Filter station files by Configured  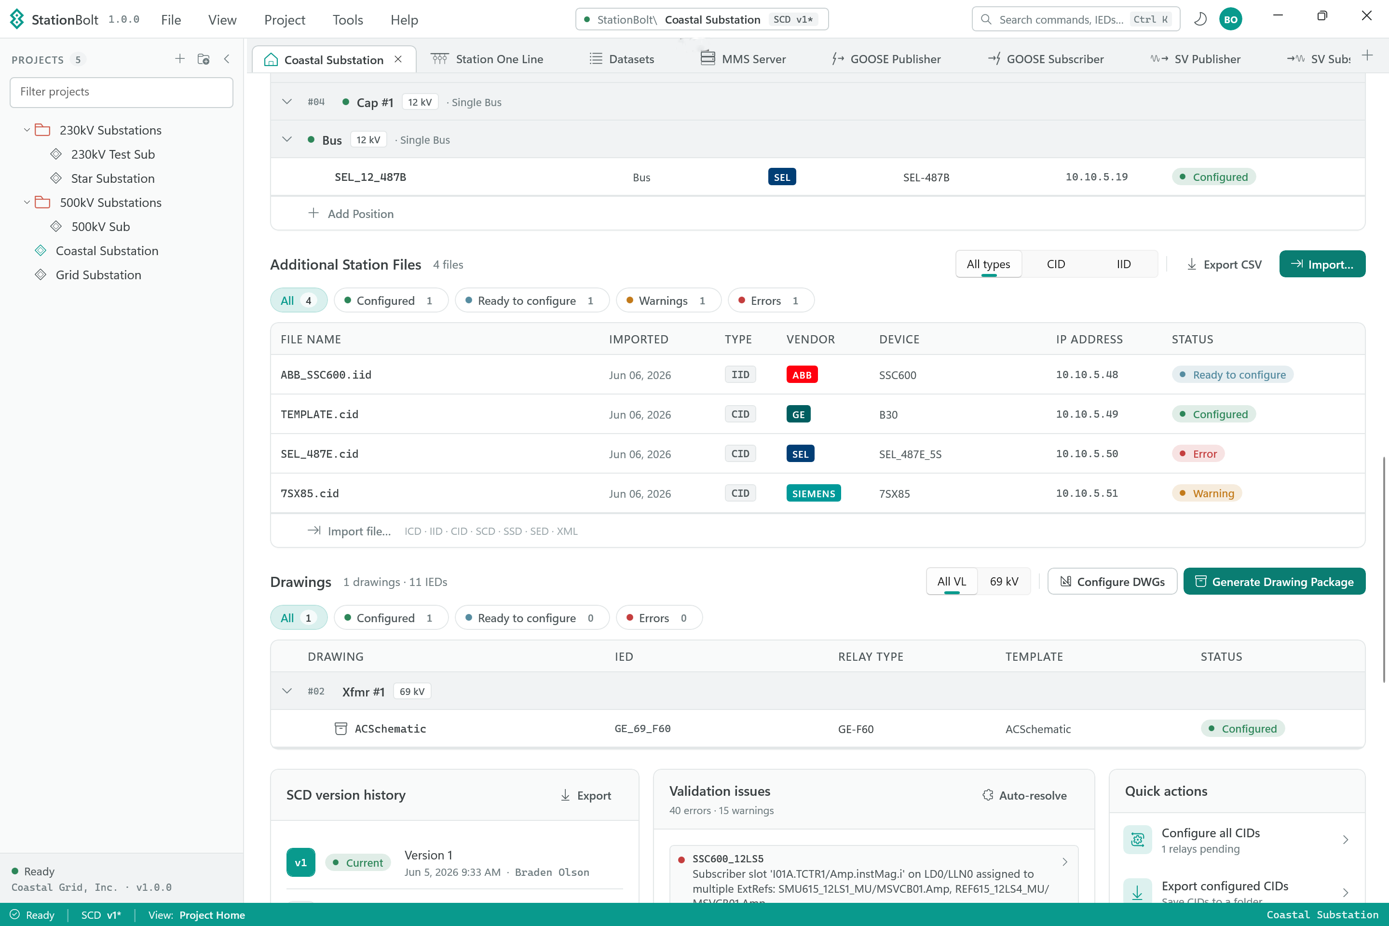(x=391, y=300)
